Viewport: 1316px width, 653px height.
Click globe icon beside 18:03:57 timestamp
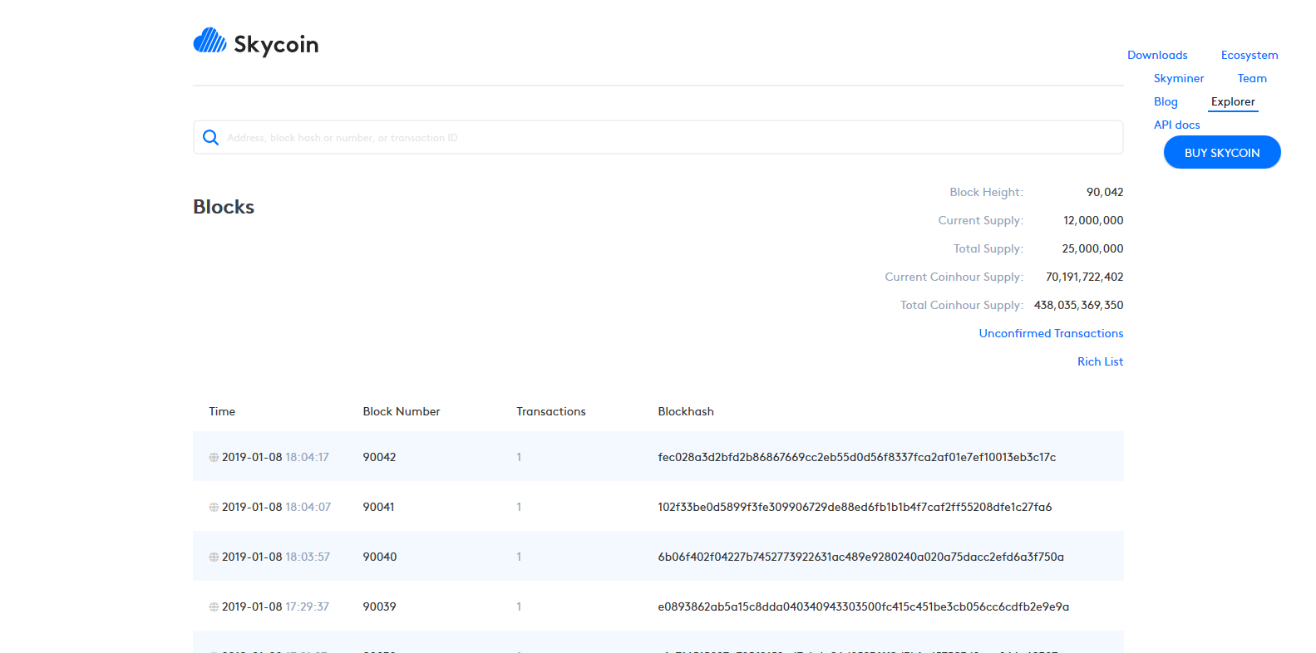coord(214,557)
